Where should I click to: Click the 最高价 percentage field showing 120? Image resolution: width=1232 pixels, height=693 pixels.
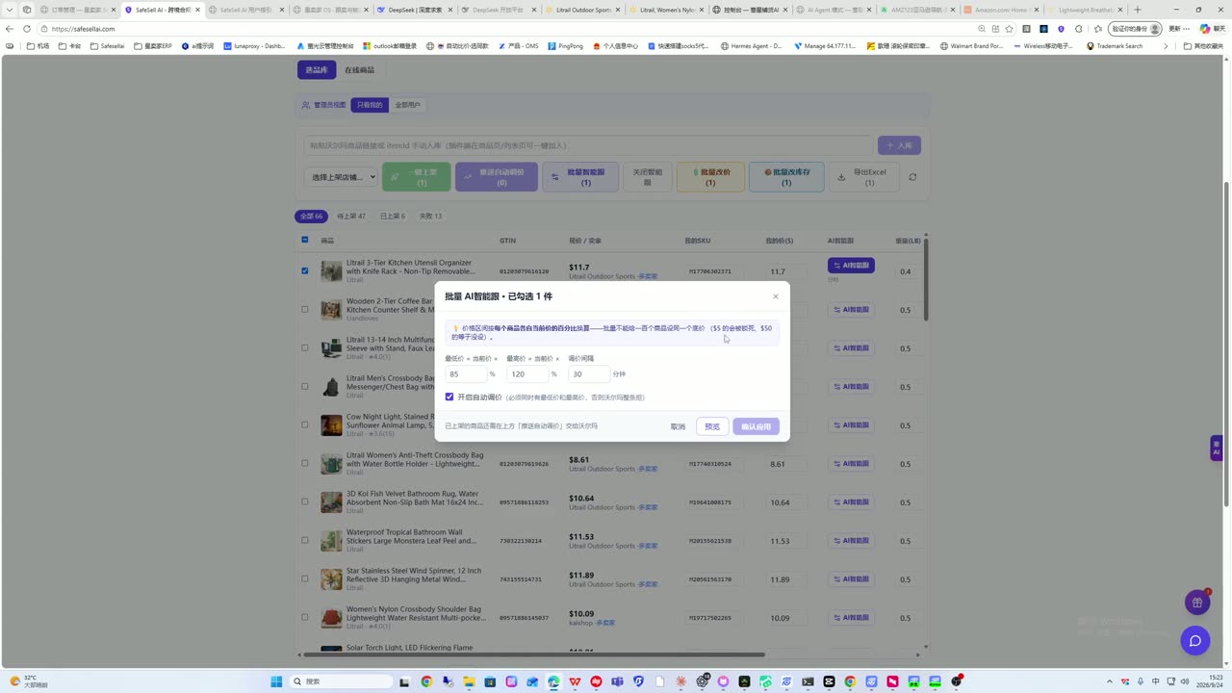click(x=527, y=374)
